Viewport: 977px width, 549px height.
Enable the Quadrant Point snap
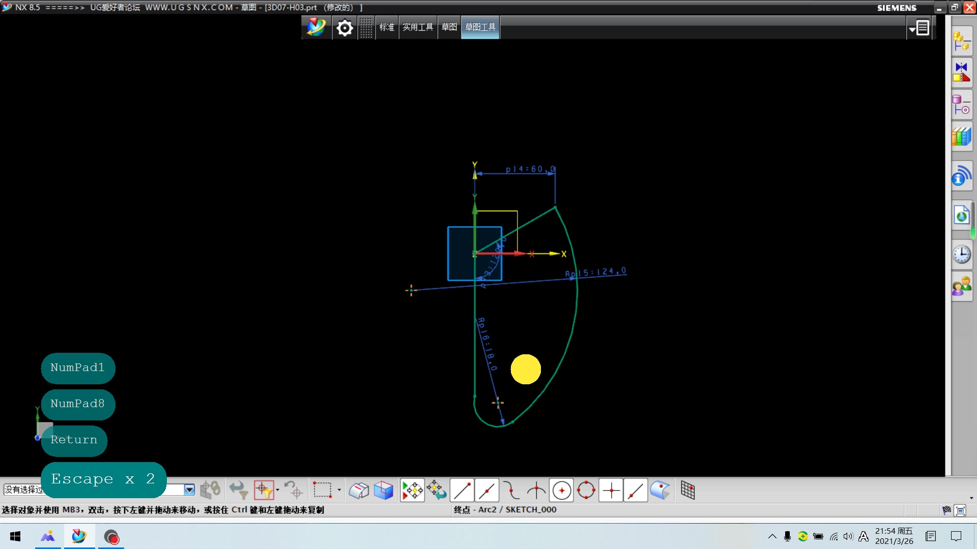(x=586, y=491)
